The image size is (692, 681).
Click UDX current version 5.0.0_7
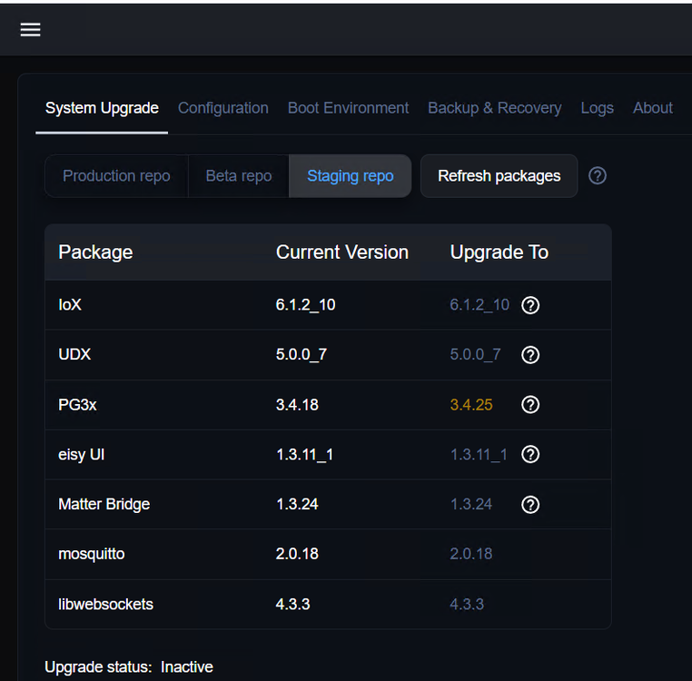click(301, 354)
